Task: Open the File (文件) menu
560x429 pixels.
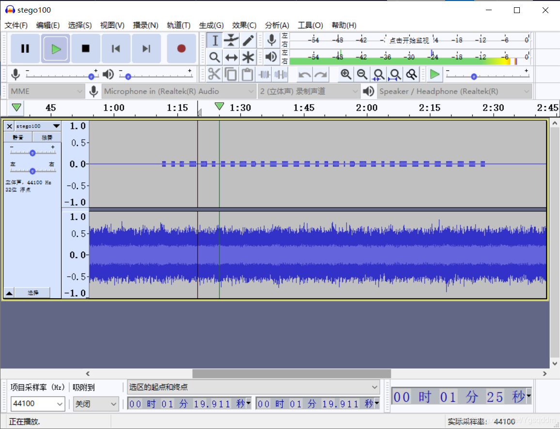Action: tap(16, 25)
